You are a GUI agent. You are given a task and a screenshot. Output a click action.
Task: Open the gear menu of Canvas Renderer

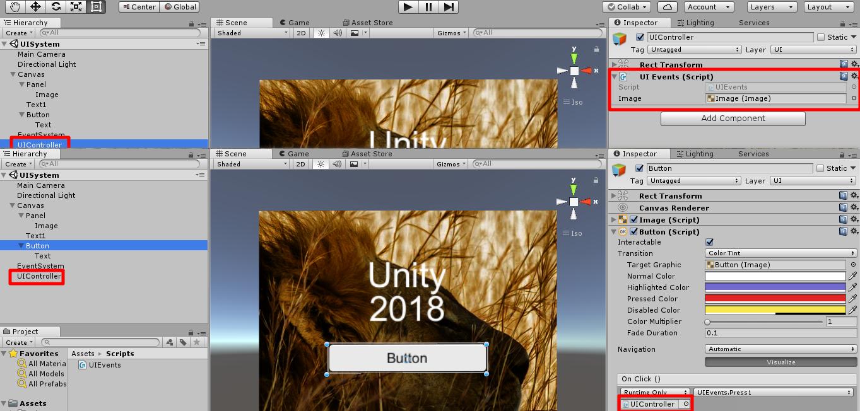tap(854, 207)
